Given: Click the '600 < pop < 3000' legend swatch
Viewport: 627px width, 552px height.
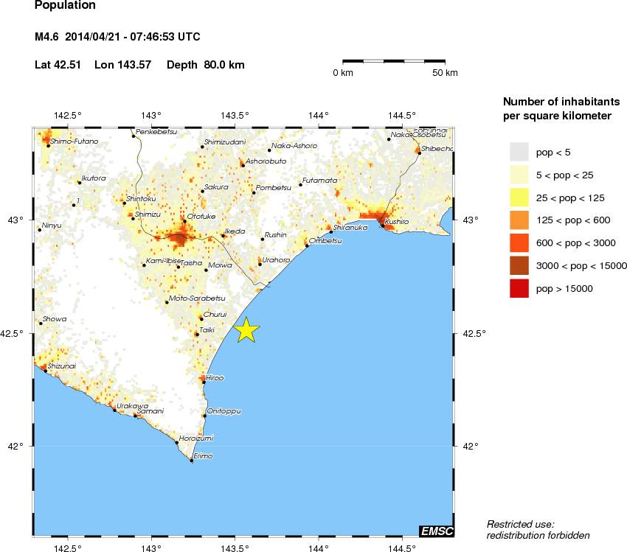Looking at the screenshot, I should tap(519, 243).
